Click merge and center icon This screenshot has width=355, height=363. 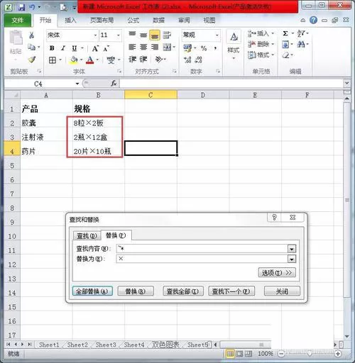(167, 48)
